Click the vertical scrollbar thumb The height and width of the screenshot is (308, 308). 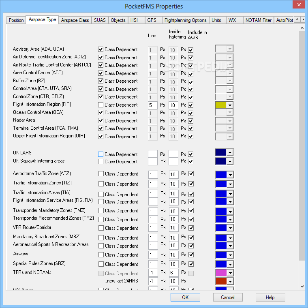pyautogui.click(x=302, y=146)
